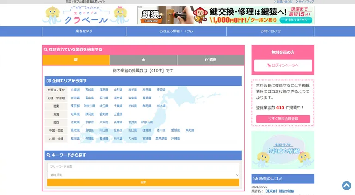Select the 秋田県 prefecture link

[x=147, y=90]
